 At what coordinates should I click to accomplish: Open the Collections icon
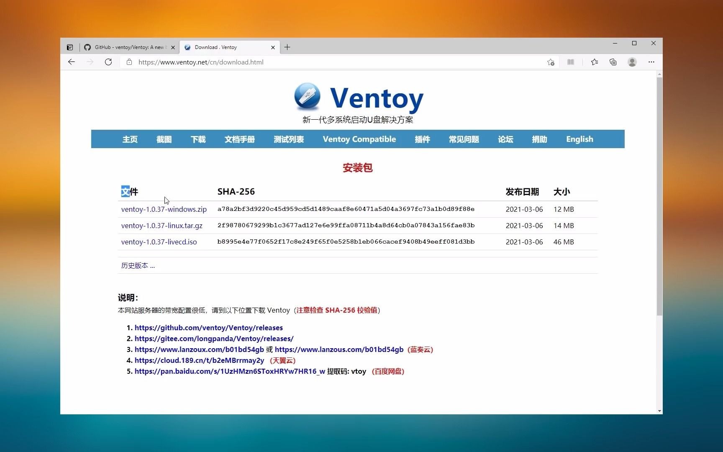point(613,62)
